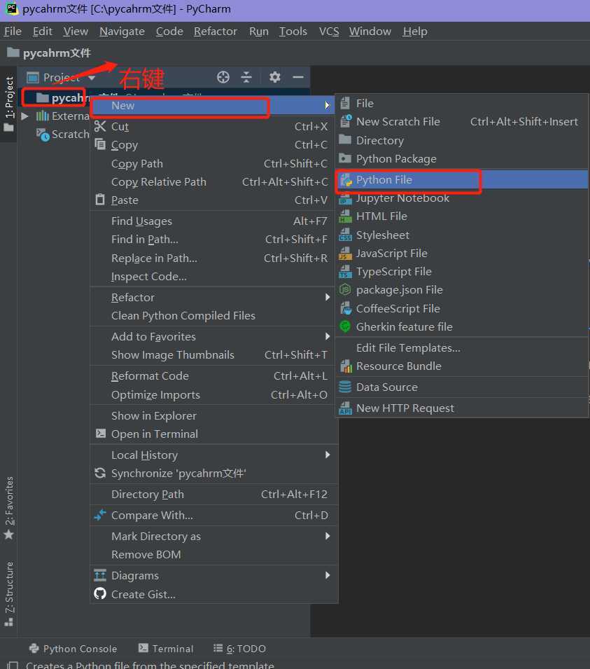Open the Project view dropdown arrow
This screenshot has height=669, width=590.
(92, 78)
